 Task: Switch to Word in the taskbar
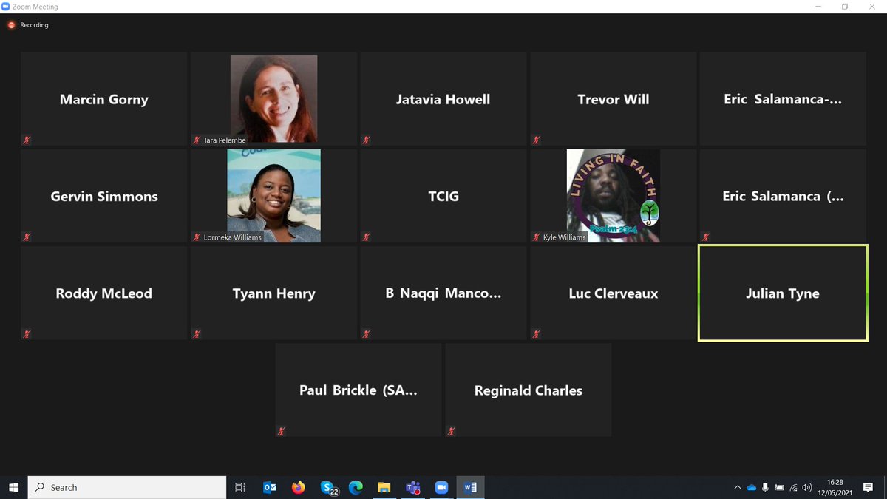(x=470, y=487)
